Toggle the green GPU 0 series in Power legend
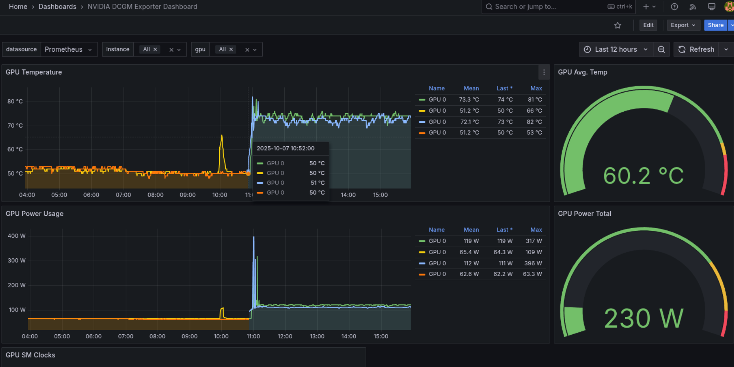734x367 pixels. pyautogui.click(x=437, y=241)
